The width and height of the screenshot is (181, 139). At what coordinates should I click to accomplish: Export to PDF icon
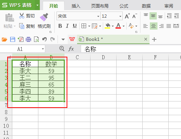[21, 39]
